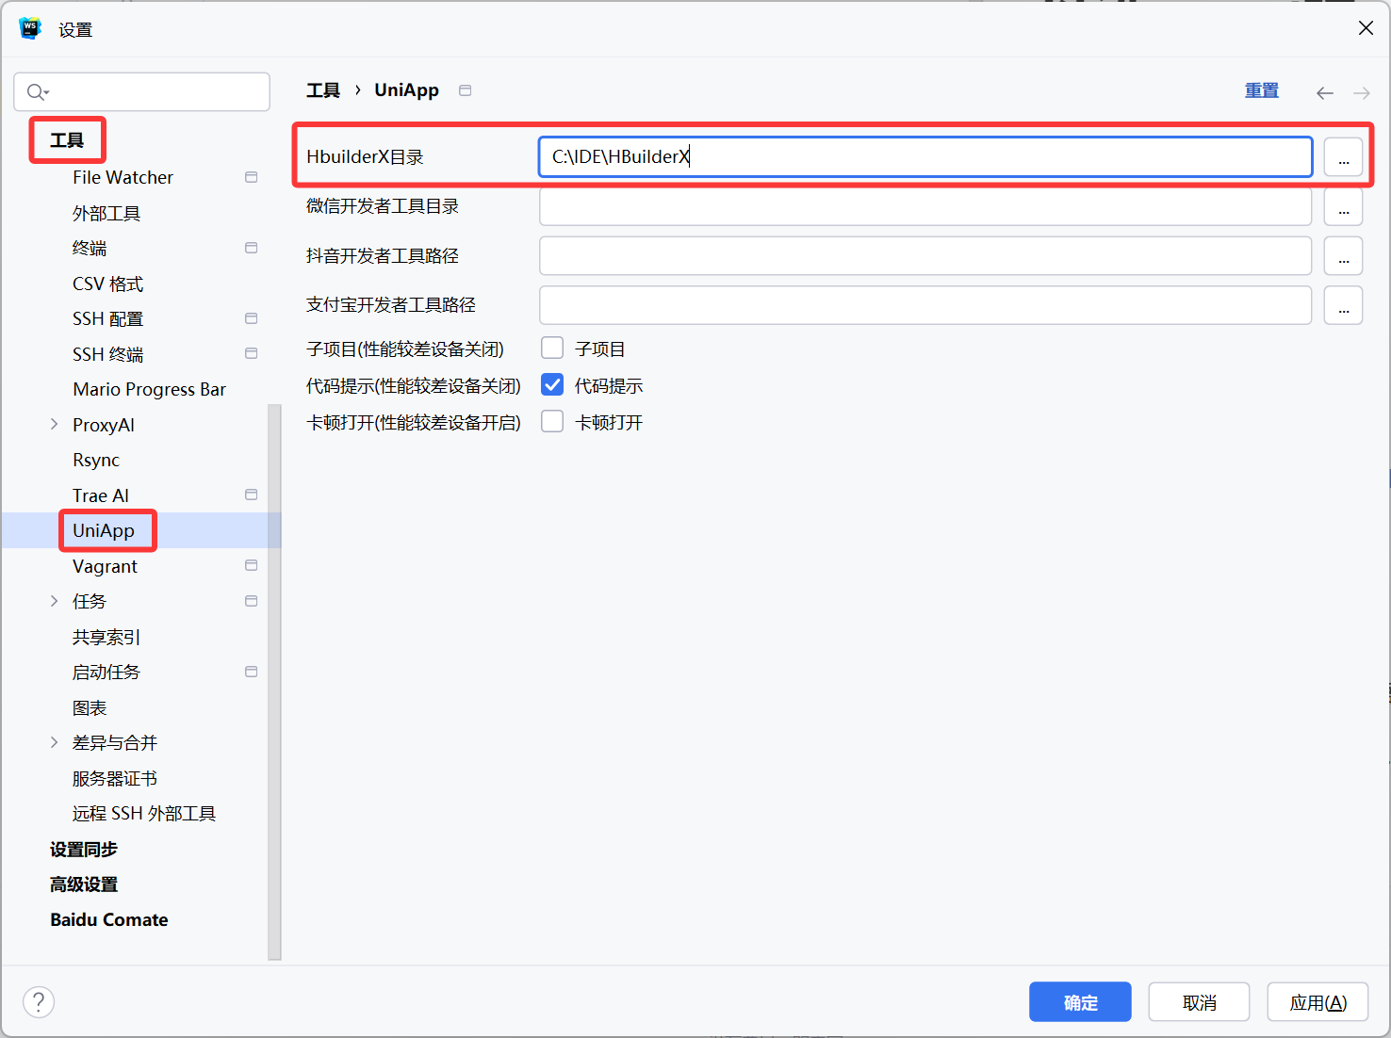Open SSH 配置 settings

tap(107, 318)
